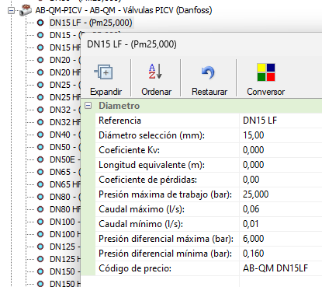Click the Ordenar A-Z sort icon

click(x=155, y=72)
